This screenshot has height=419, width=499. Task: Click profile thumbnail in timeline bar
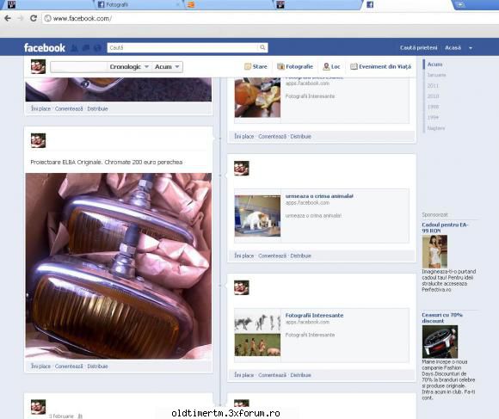coord(38,66)
